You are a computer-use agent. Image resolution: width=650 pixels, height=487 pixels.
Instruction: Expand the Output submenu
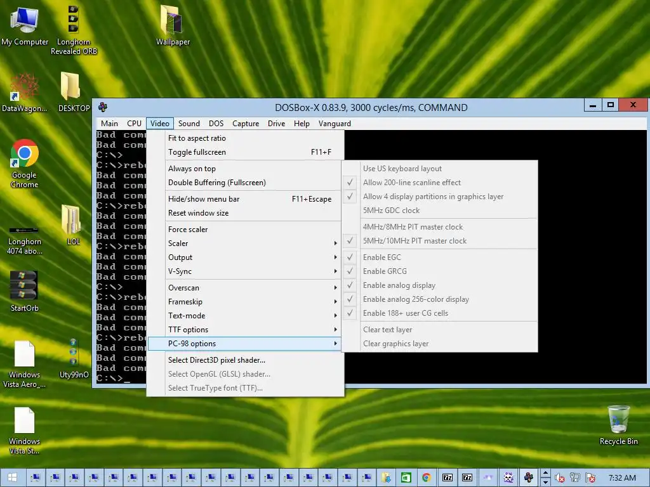click(244, 257)
